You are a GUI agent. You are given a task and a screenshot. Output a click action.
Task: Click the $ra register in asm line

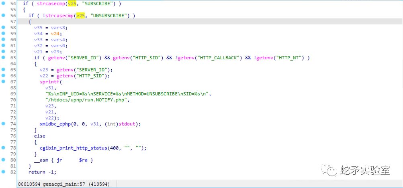pos(83,160)
